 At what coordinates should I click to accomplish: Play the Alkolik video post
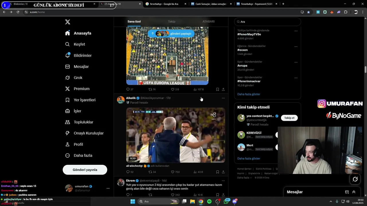coord(175,135)
